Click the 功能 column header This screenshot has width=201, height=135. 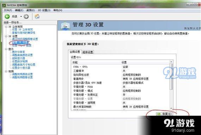tap(96, 62)
